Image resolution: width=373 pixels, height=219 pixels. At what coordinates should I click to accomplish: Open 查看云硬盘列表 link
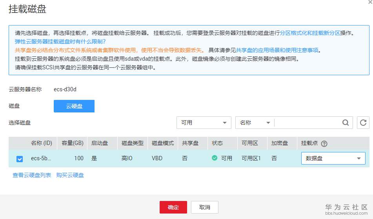(x=32, y=175)
